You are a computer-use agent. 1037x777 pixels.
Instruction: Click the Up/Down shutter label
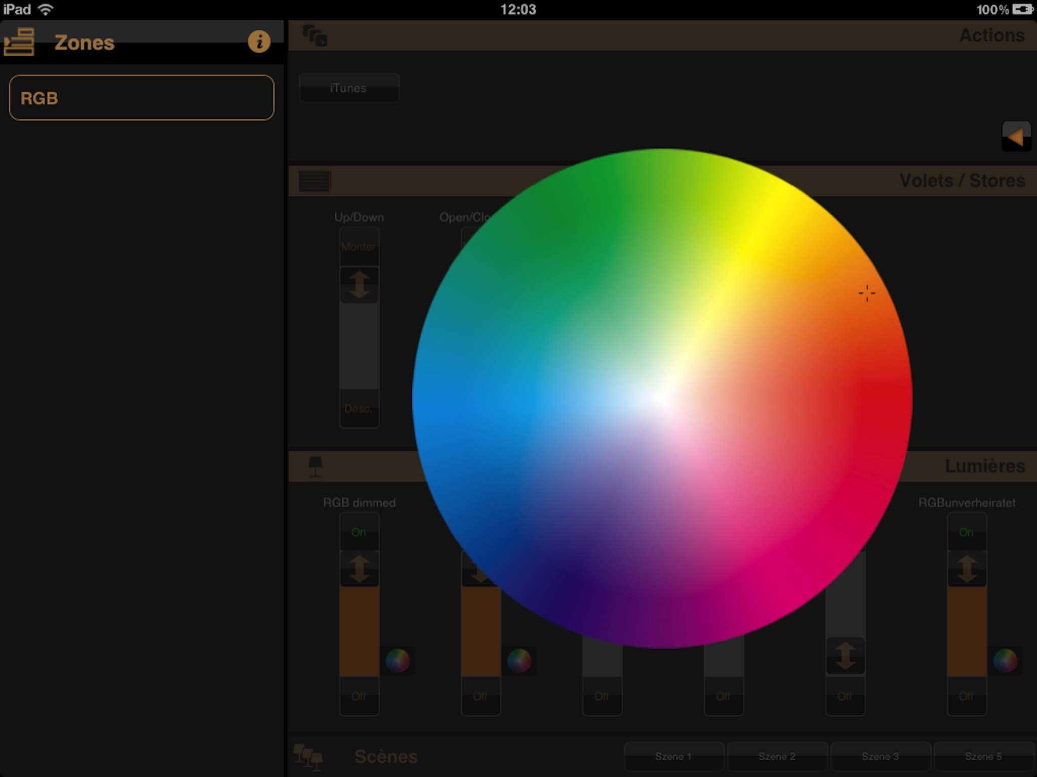(359, 217)
